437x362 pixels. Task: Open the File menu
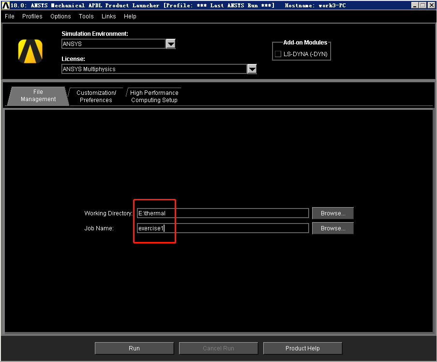10,16
